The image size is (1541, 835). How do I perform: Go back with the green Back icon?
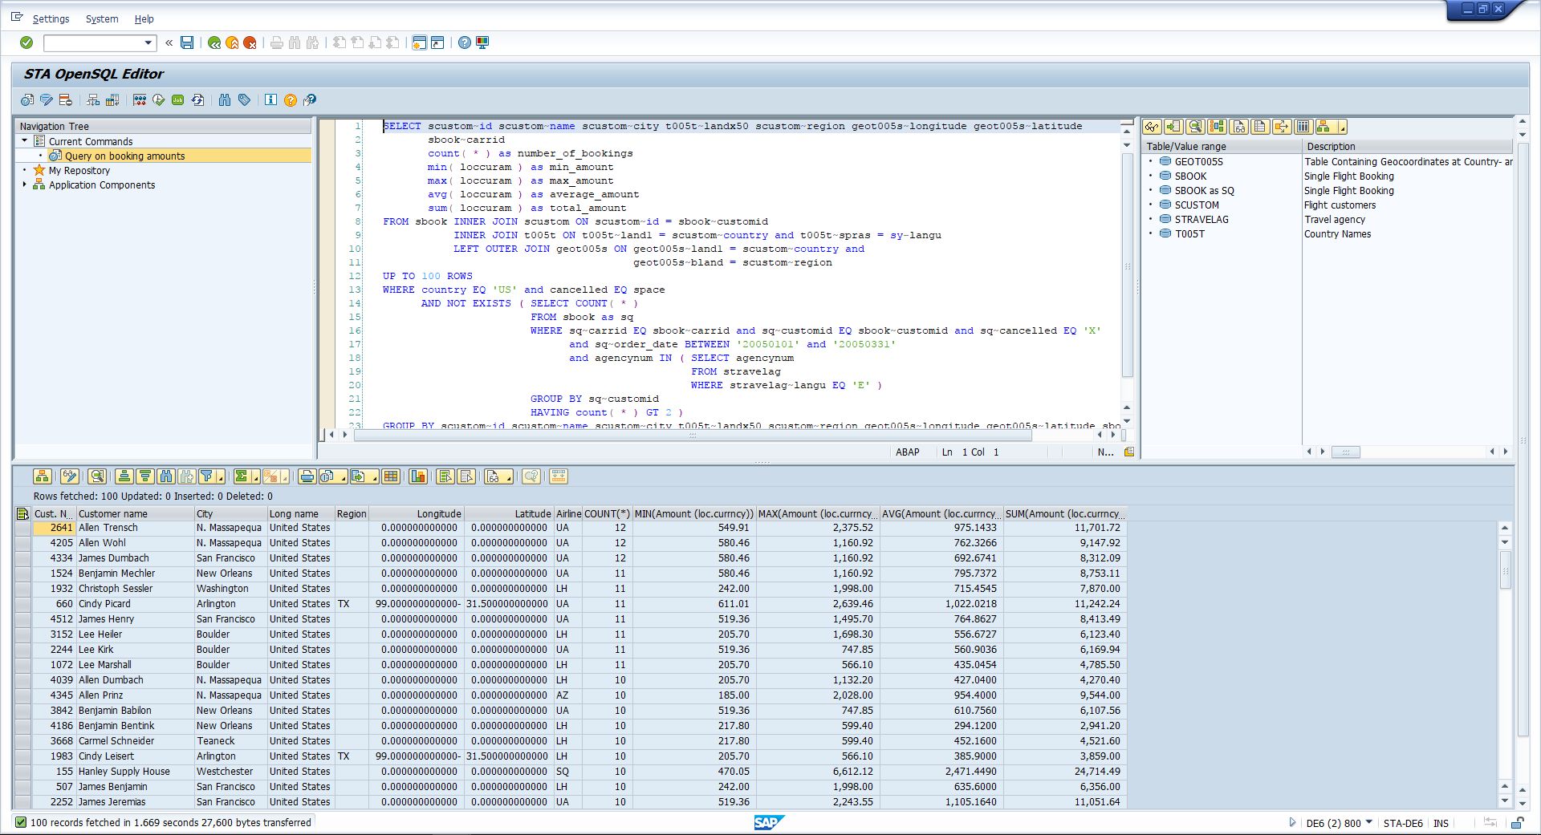[x=214, y=43]
